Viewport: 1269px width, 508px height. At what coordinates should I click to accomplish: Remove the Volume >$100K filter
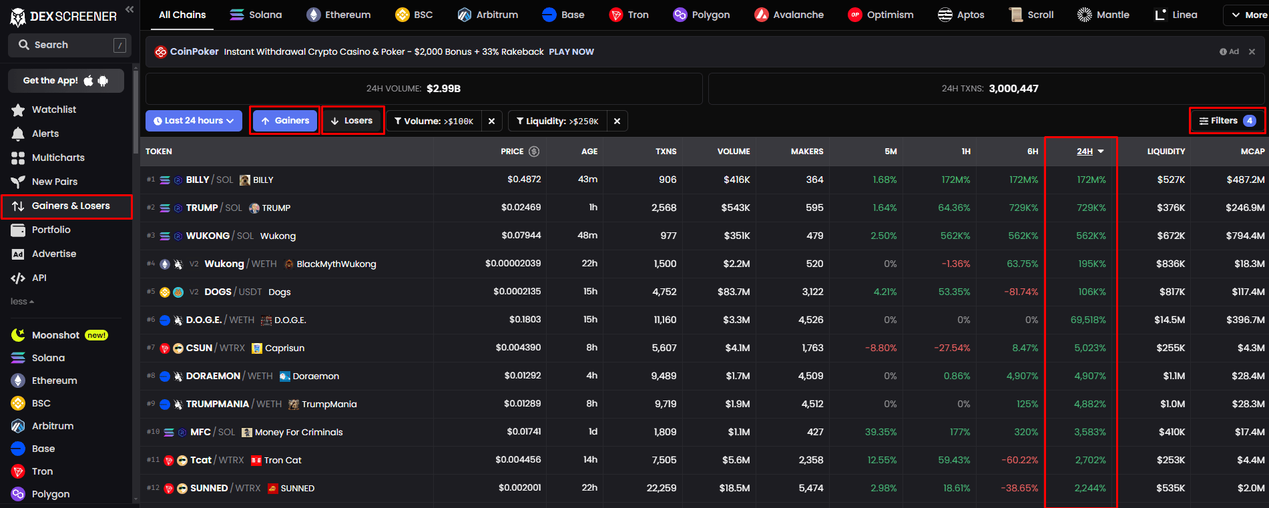click(491, 121)
